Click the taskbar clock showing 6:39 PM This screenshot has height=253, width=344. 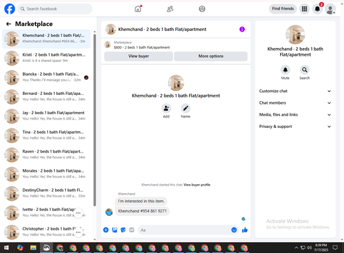pos(321,247)
